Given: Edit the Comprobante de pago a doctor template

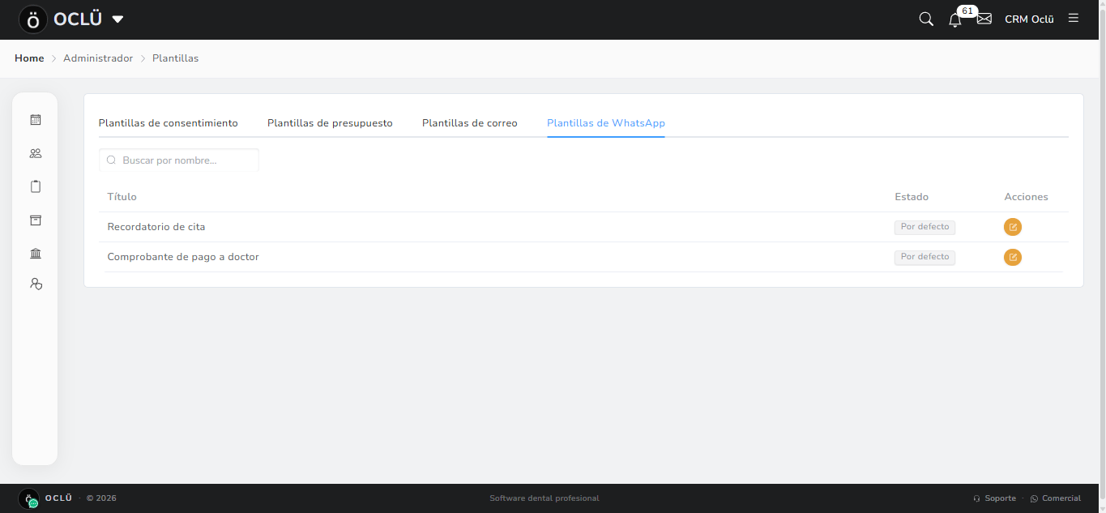Looking at the screenshot, I should pos(1013,257).
